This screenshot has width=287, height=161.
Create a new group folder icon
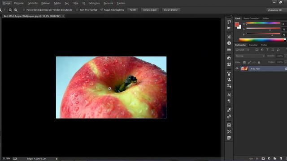pyautogui.click(x=275, y=159)
